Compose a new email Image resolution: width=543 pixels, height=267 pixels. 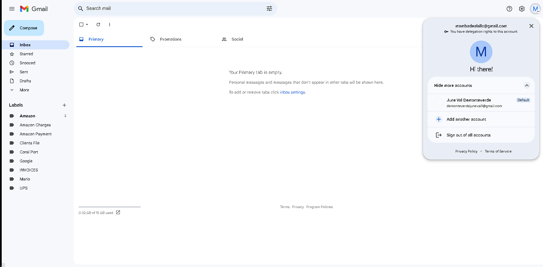24,28
